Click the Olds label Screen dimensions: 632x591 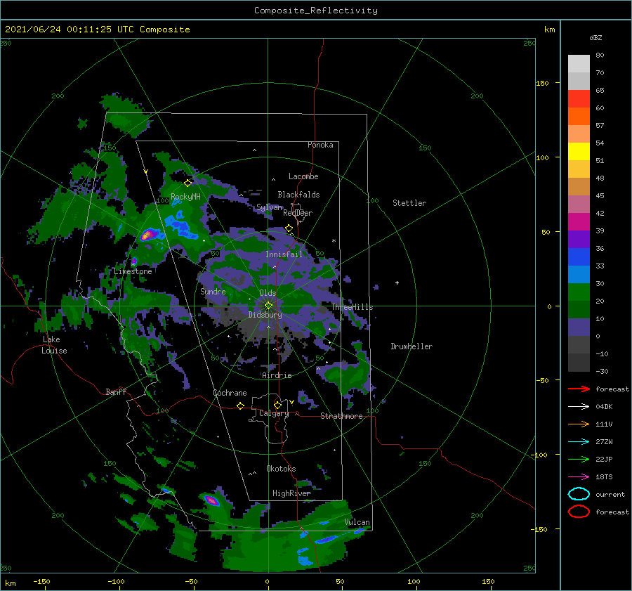[x=268, y=293]
